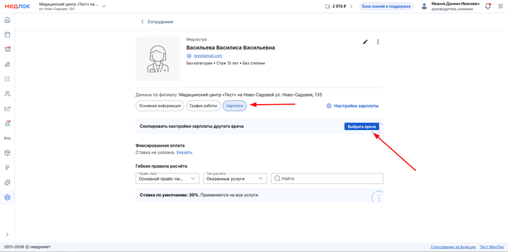Screen dimensions: 508x252
Task: Open the Тип расчёта dropdown
Action: pyautogui.click(x=235, y=178)
